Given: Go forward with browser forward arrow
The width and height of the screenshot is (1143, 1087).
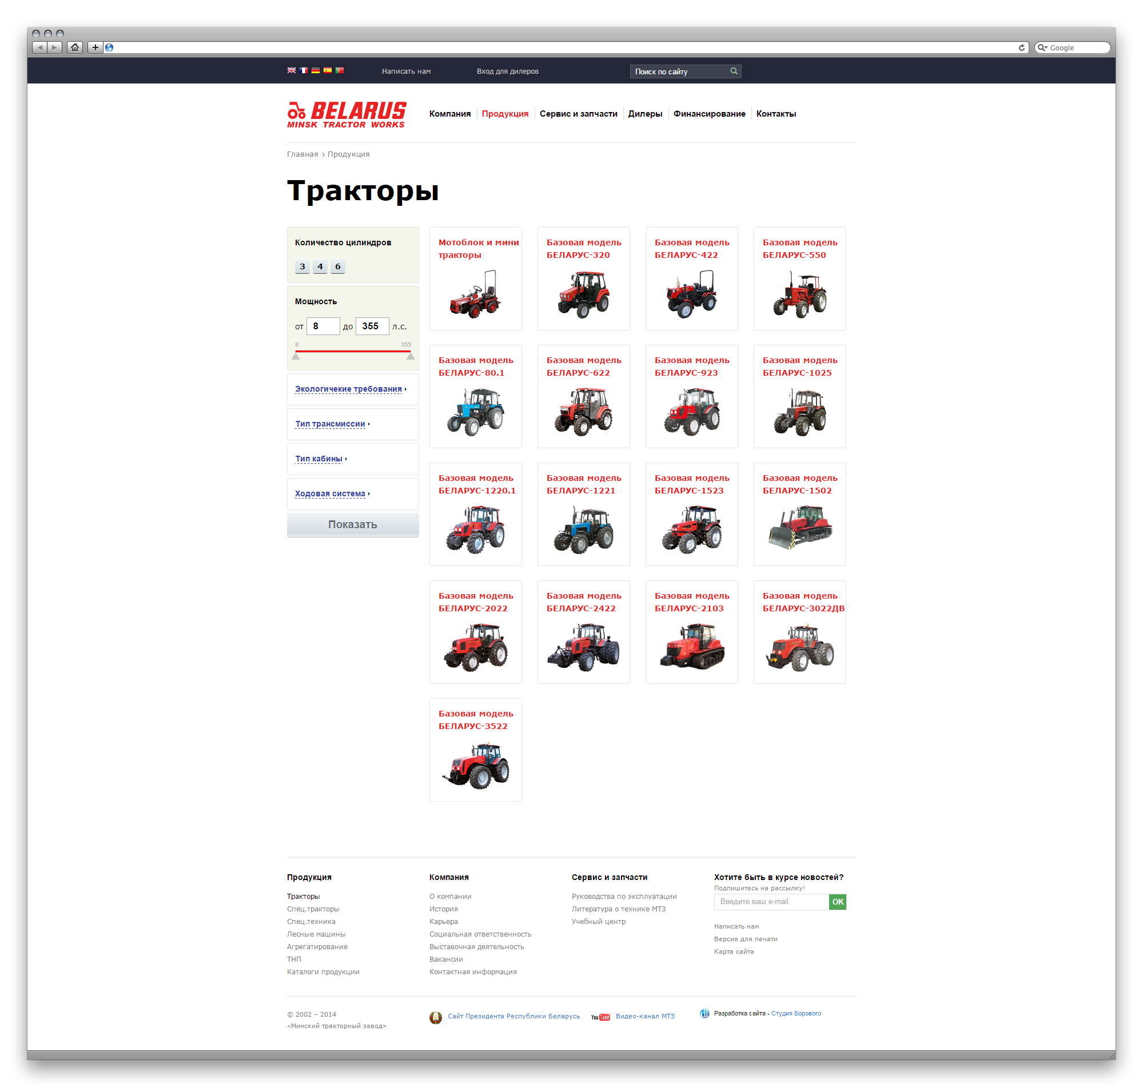Looking at the screenshot, I should coord(54,47).
